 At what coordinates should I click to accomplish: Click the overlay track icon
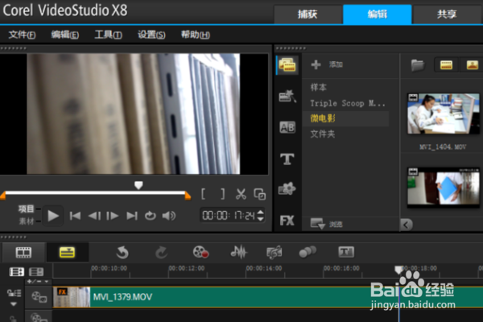tap(39, 317)
